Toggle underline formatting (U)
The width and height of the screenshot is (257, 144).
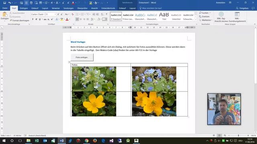[40, 19]
